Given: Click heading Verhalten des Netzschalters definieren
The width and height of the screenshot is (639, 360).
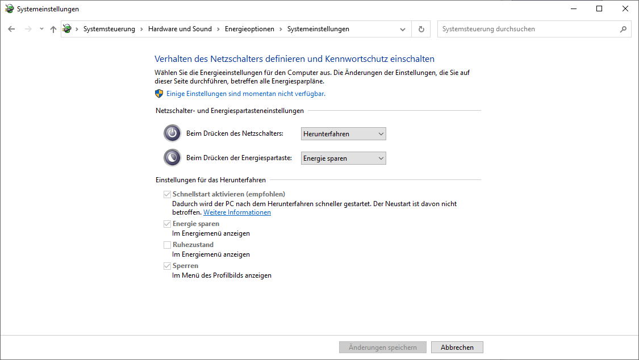Looking at the screenshot, I should tap(294, 58).
